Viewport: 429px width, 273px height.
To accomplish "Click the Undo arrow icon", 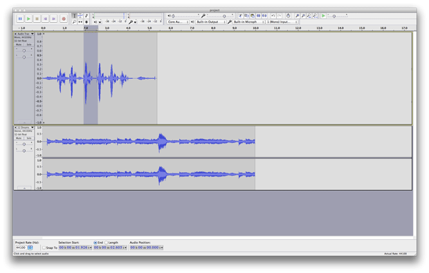I will pyautogui.click(x=273, y=16).
